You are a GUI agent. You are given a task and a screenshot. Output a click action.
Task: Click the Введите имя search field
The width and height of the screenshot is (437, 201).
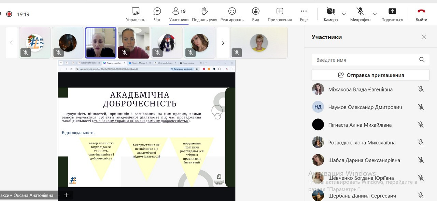coord(370,60)
